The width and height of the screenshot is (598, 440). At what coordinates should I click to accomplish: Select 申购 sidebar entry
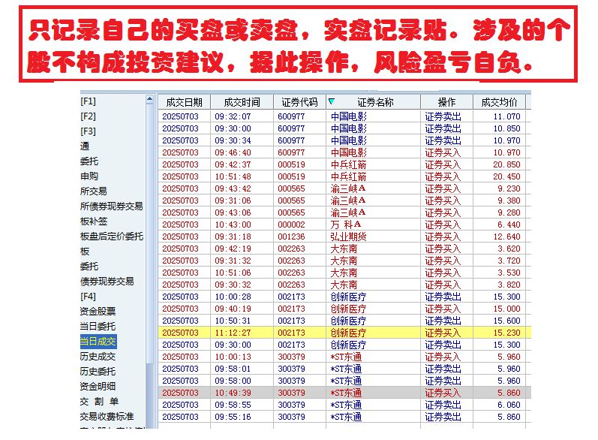89,176
